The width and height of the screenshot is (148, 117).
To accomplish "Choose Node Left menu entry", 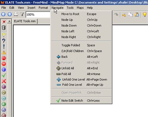I will pyautogui.click(x=81, y=31).
